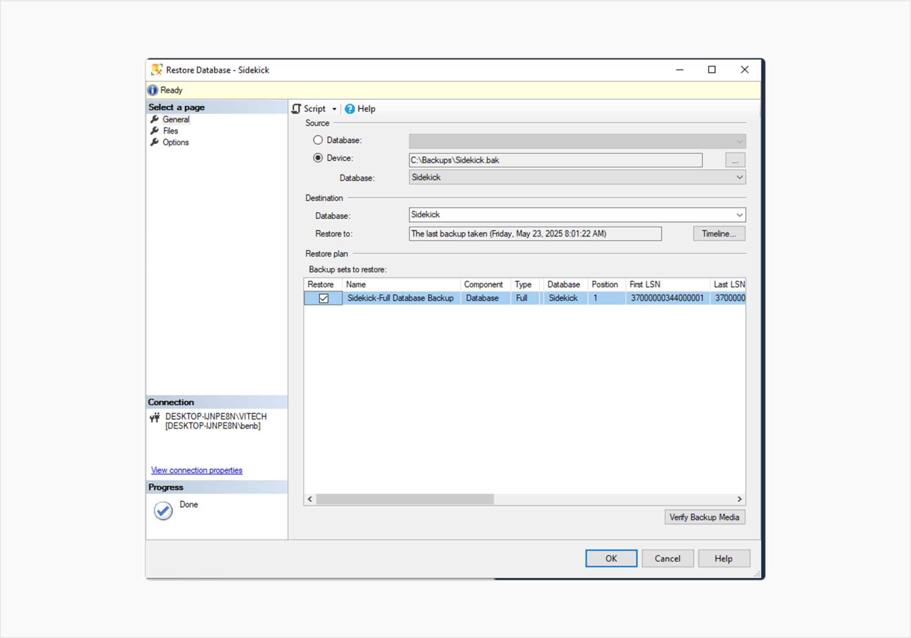This screenshot has width=911, height=638.
Task: Click the Timeline... button
Action: point(719,234)
